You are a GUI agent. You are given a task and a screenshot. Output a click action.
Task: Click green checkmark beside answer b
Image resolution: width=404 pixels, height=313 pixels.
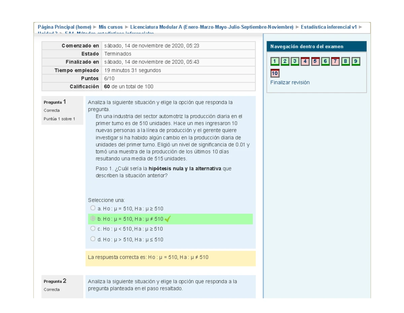click(x=168, y=219)
